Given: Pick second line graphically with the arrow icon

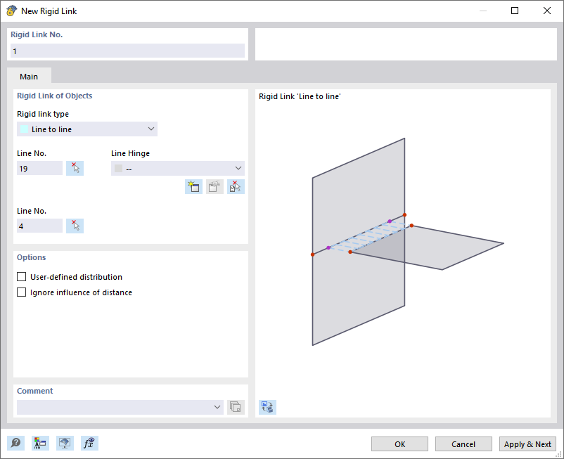Looking at the screenshot, I should coord(75,225).
